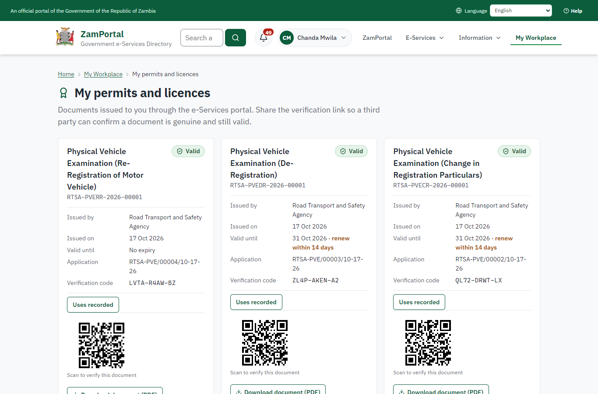
Task: Click the CM user avatar circle
Action: pyautogui.click(x=287, y=38)
